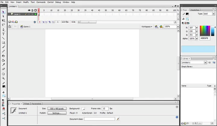Switch to the Parameters tab
The image size is (217, 126).
[x=36, y=104]
